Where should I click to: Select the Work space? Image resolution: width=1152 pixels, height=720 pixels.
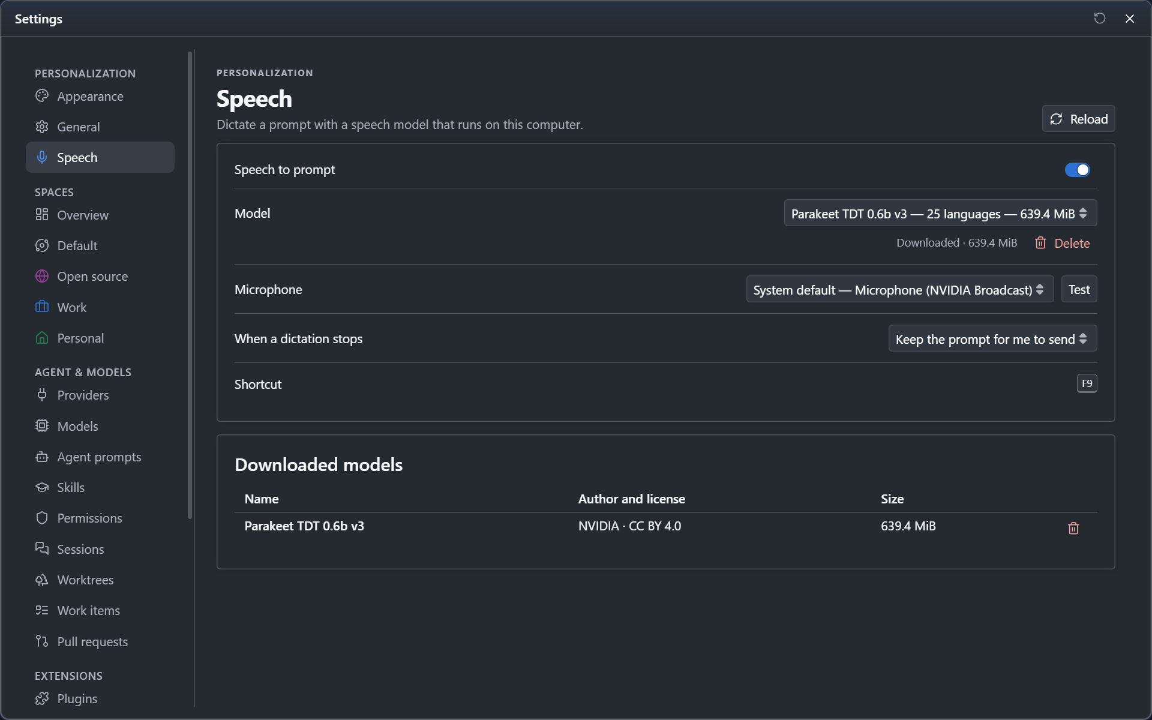pyautogui.click(x=100, y=307)
